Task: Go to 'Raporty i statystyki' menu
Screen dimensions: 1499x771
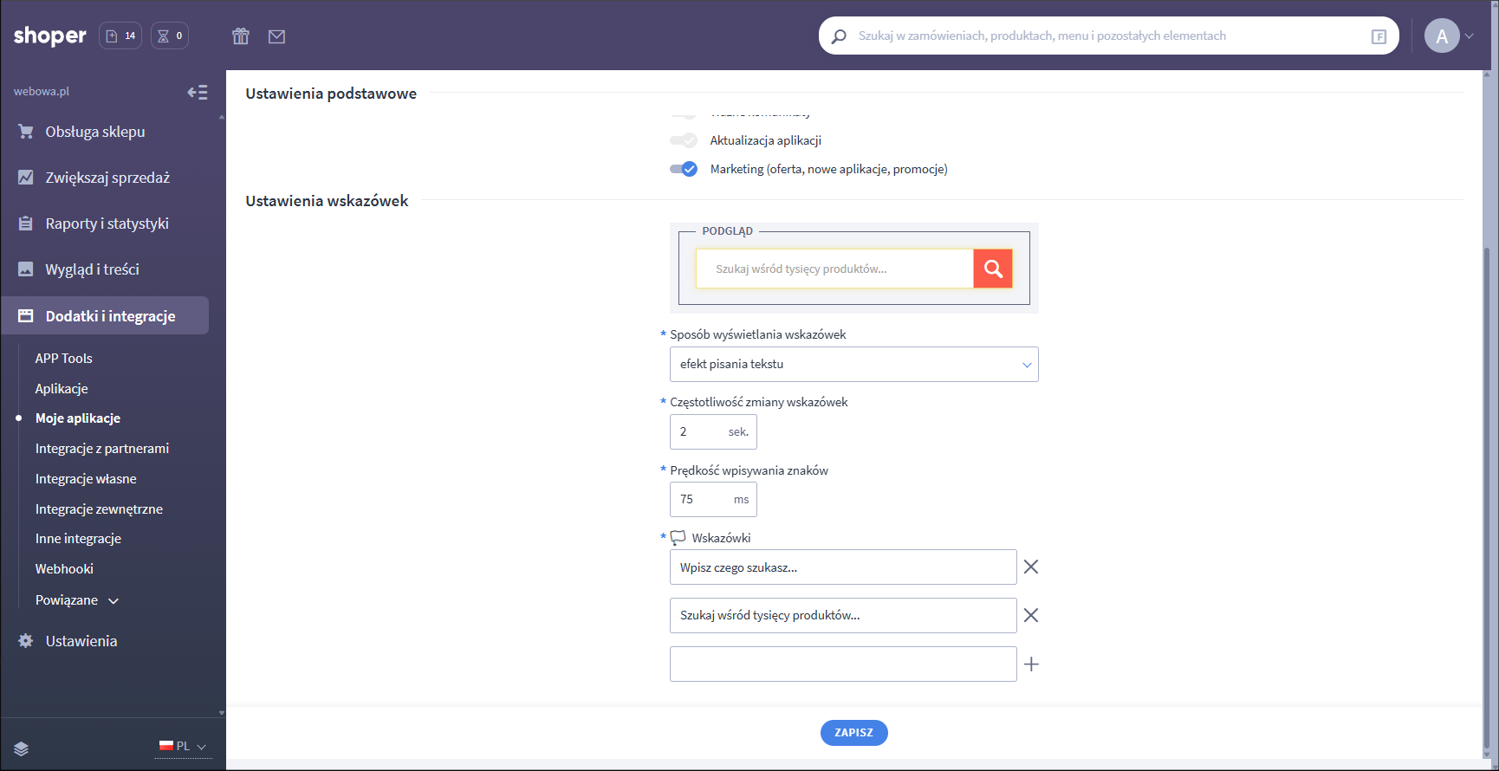Action: 107,224
